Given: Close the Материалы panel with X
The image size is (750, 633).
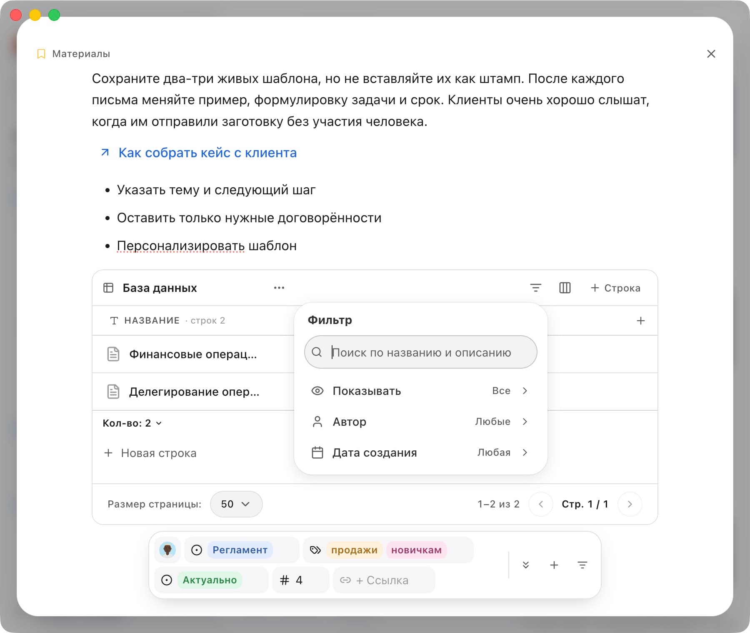Looking at the screenshot, I should pos(711,54).
